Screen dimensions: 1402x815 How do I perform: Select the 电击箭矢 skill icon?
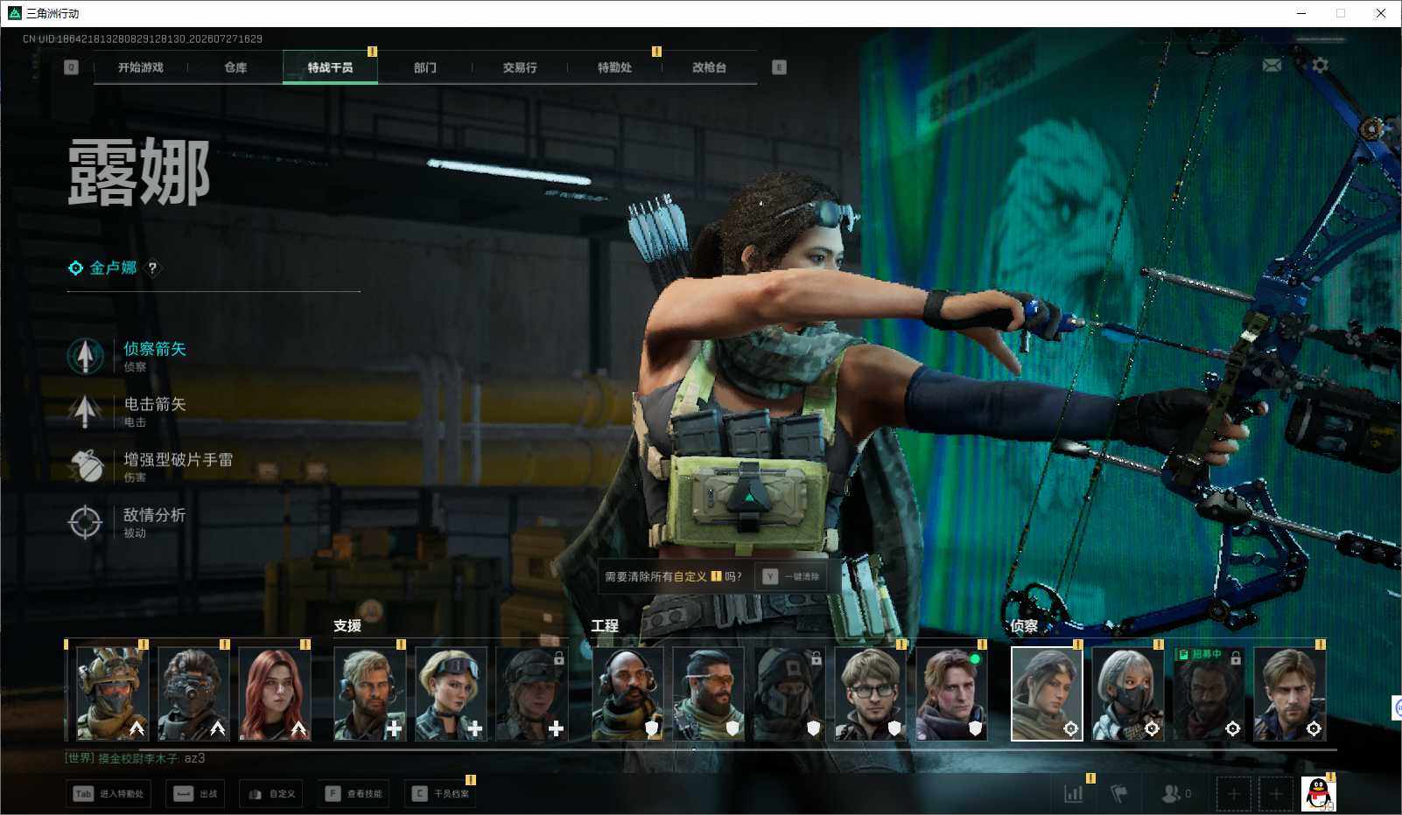[85, 411]
